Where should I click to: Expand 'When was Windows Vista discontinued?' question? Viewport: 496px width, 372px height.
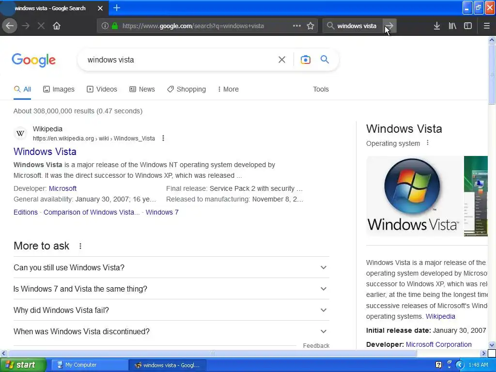coord(171,331)
